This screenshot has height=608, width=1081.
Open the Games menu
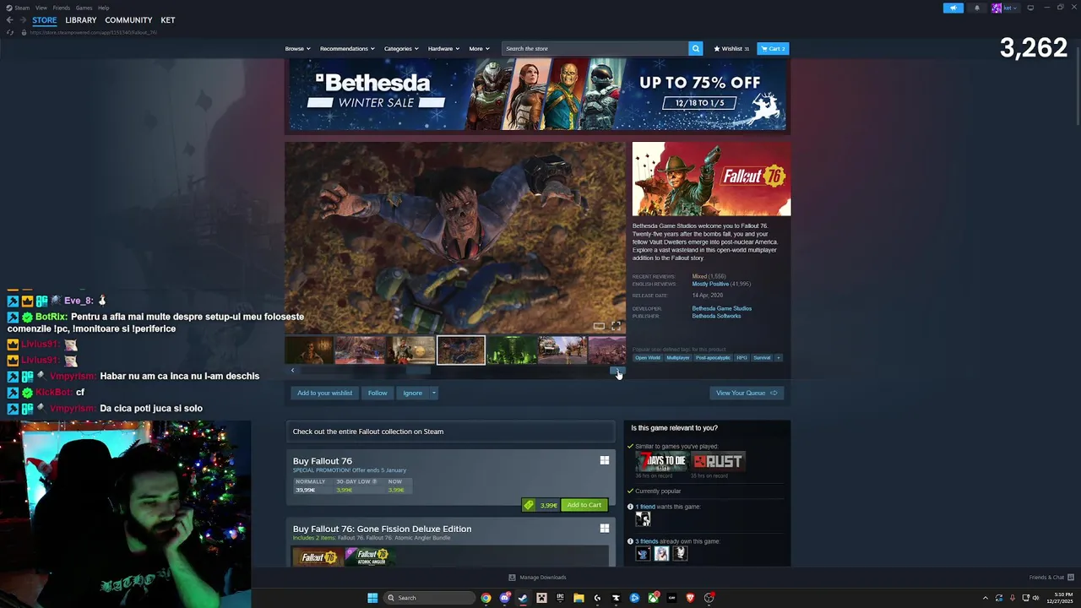coord(84,8)
